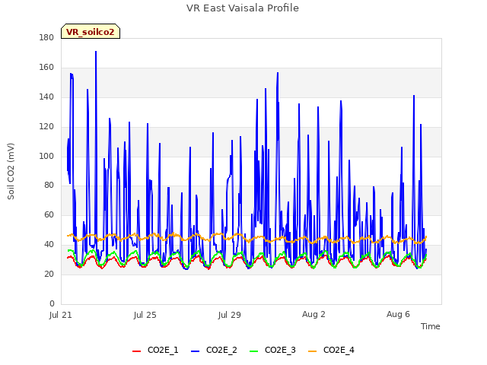Viewport: 487px width, 365px height.
Task: Click the Aug 6 x-axis label
Action: 398,314
